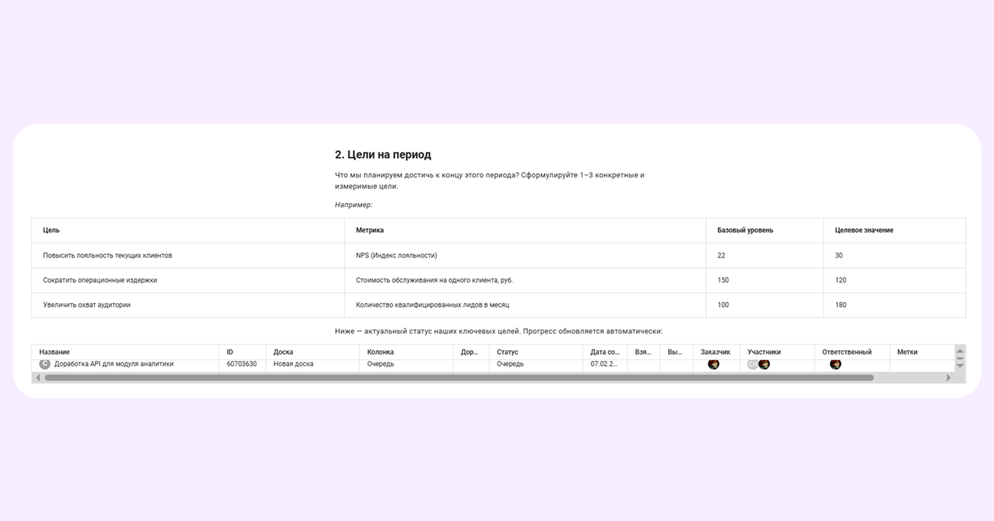This screenshot has width=994, height=521.
Task: Click the Статус column header
Action: [x=507, y=352]
